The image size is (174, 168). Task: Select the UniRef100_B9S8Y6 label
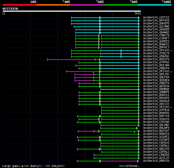point(156,98)
